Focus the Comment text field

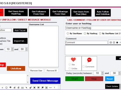coord(86,42)
